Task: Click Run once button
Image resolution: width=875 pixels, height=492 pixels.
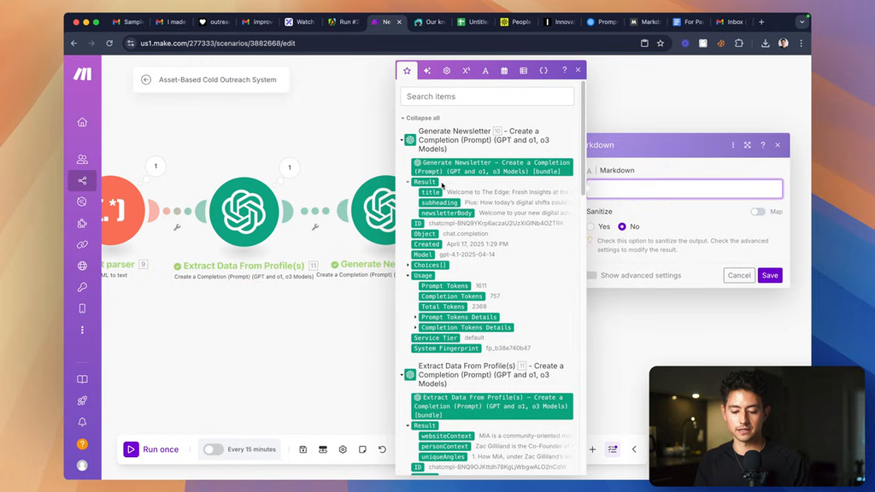Action: tap(151, 449)
